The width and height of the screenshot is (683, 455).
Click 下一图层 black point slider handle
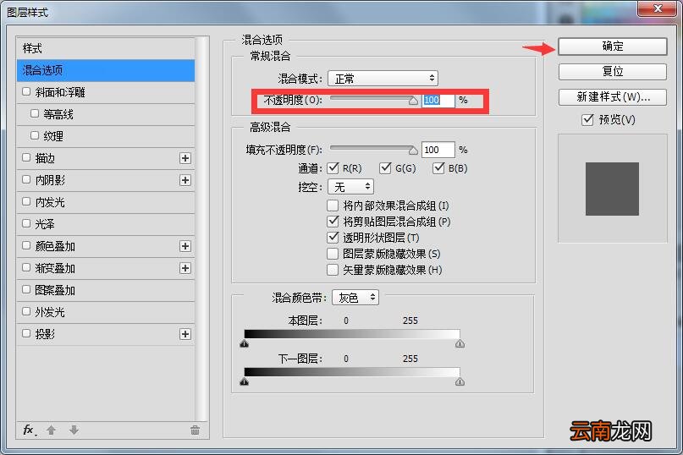245,381
